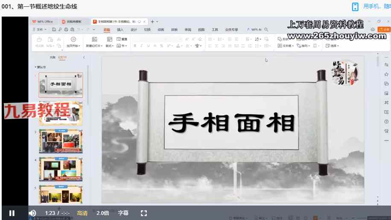Click the WPS save icon
This screenshot has height=220, width=391.
click(x=54, y=30)
